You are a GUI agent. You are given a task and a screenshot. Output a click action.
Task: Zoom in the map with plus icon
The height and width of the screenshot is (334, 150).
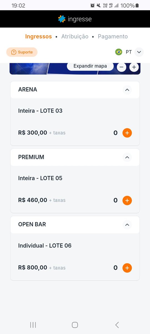(x=134, y=67)
